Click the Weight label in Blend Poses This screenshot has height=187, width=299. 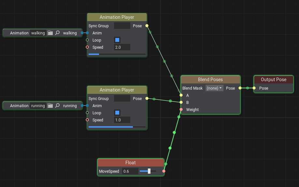click(192, 110)
